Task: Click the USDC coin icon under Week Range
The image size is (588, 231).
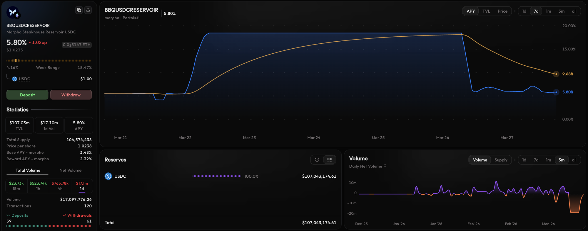Action: [15, 79]
